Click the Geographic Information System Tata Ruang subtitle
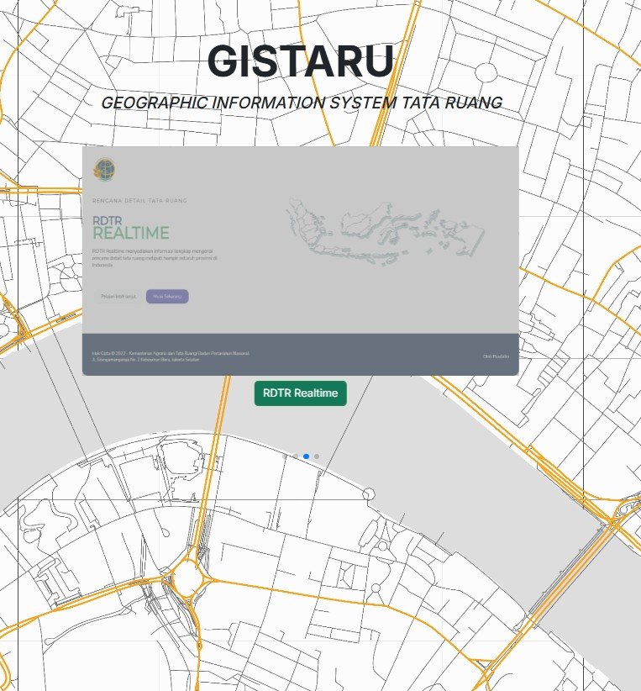Image resolution: width=641 pixels, height=691 pixels. tap(301, 103)
